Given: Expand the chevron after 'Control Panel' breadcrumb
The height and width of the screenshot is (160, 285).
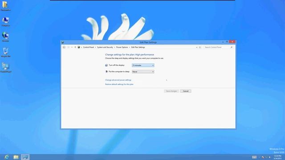Looking at the screenshot, I should pyautogui.click(x=95, y=48).
